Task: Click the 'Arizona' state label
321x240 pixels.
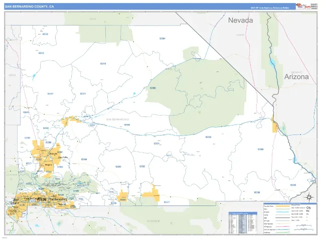Action: (296, 76)
